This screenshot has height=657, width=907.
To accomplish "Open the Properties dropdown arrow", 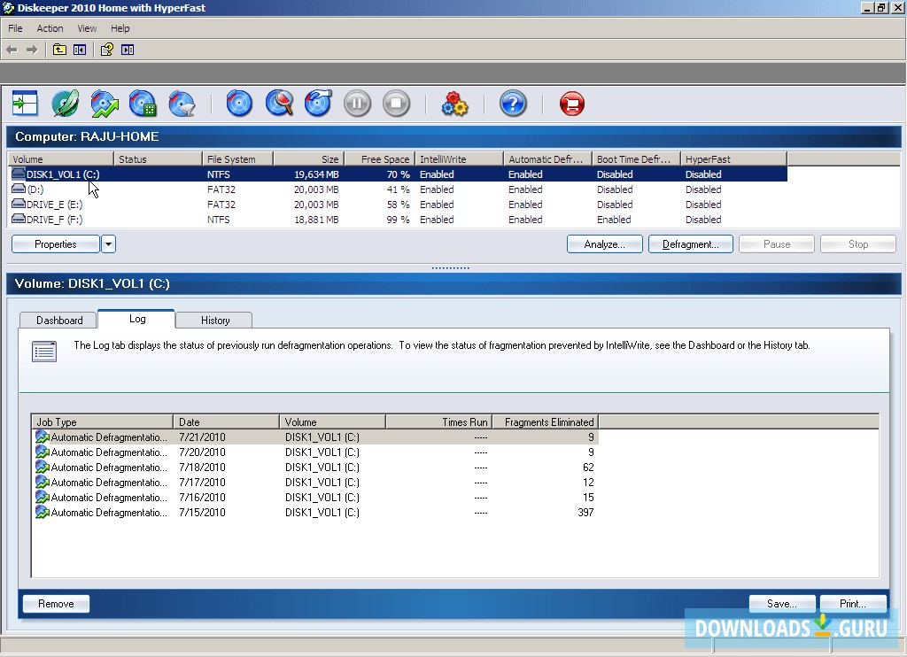I will [108, 243].
